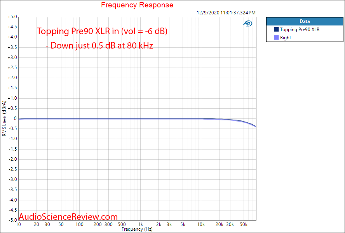Screen dimensions: 345x233
Task: Click the 20 Hz label on the frequency axis
Action: pyautogui.click(x=37, y=224)
